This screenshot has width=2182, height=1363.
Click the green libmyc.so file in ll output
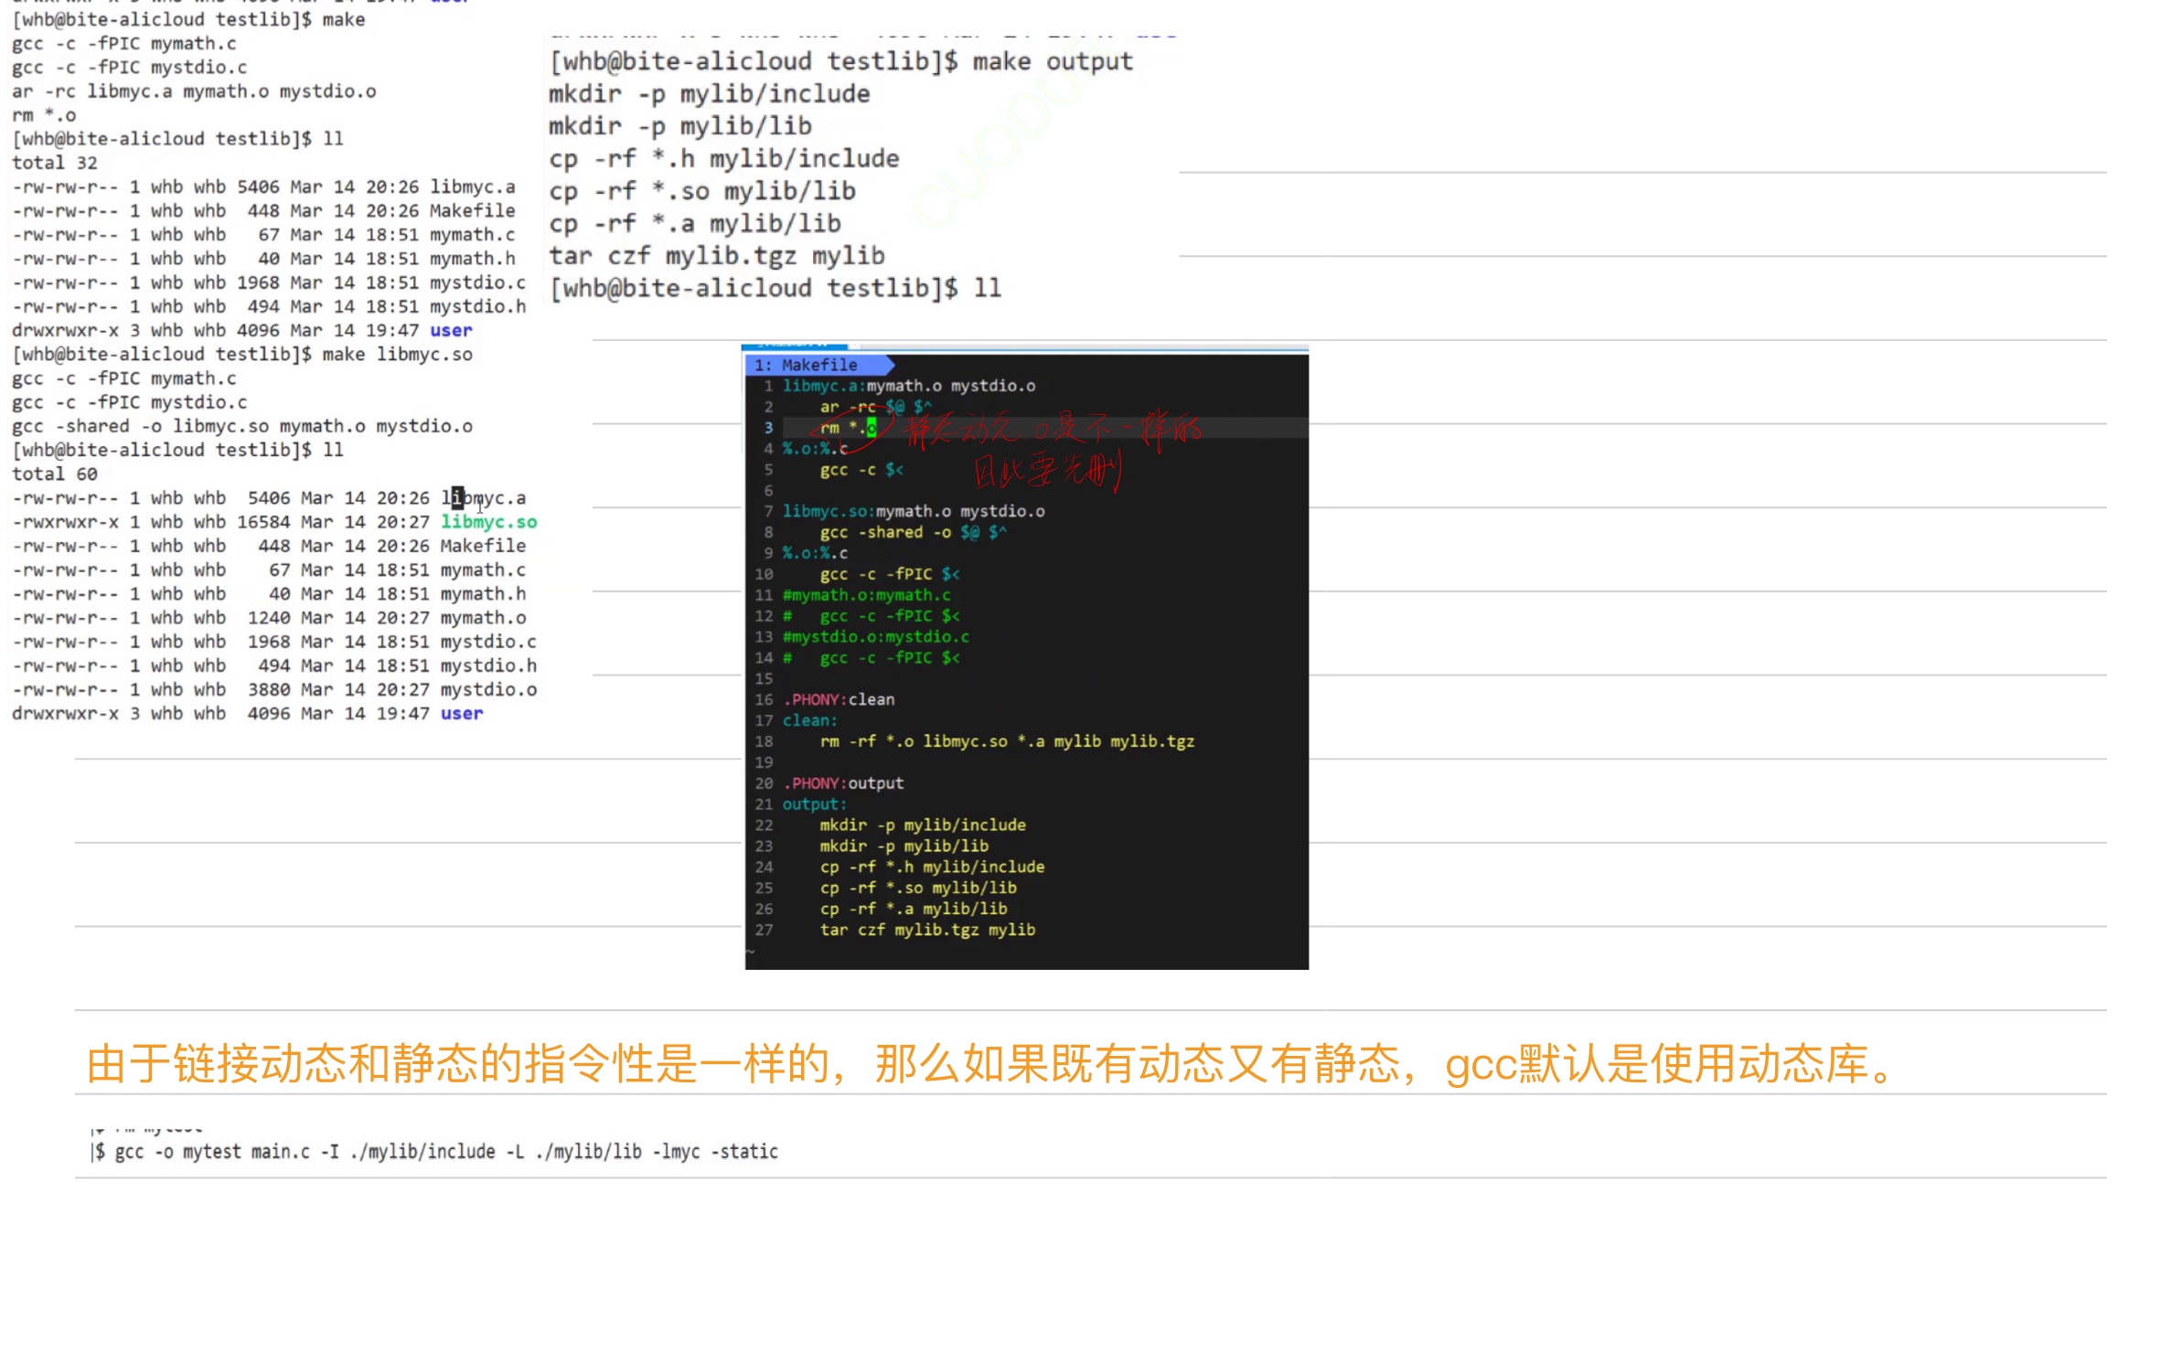point(488,521)
